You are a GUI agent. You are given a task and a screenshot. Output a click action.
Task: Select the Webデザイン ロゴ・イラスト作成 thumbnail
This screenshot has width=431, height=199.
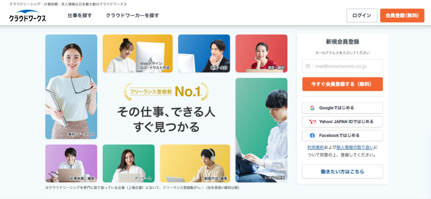pyautogui.click(x=138, y=53)
